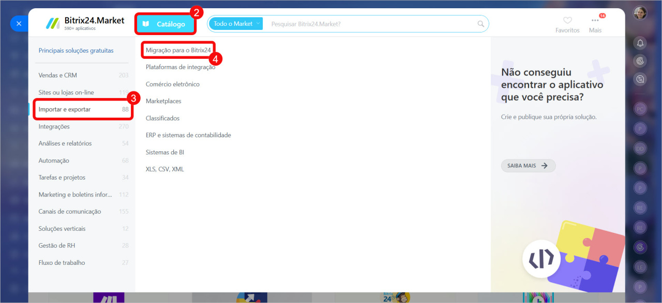The height and width of the screenshot is (303, 662).
Task: Expand the Todo o Market dropdown
Action: coord(236,24)
